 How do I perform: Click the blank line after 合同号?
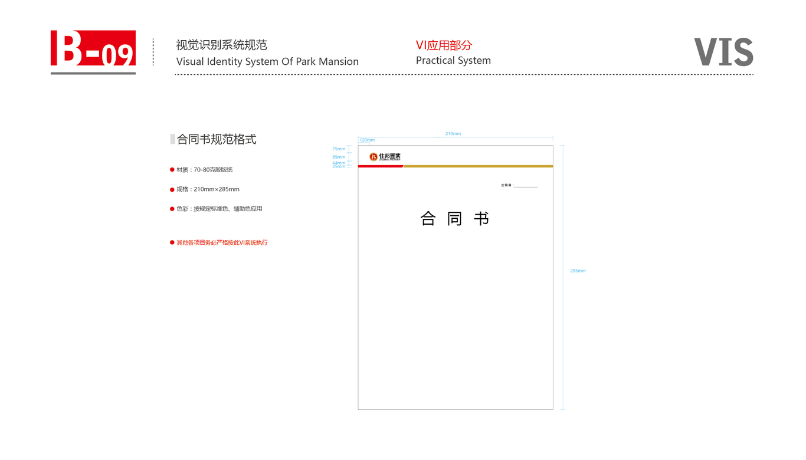point(526,186)
